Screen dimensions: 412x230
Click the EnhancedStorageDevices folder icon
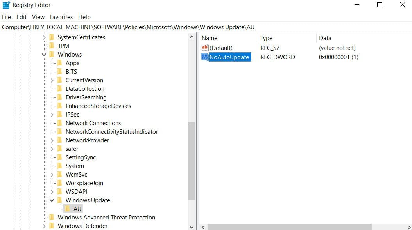tap(60, 106)
